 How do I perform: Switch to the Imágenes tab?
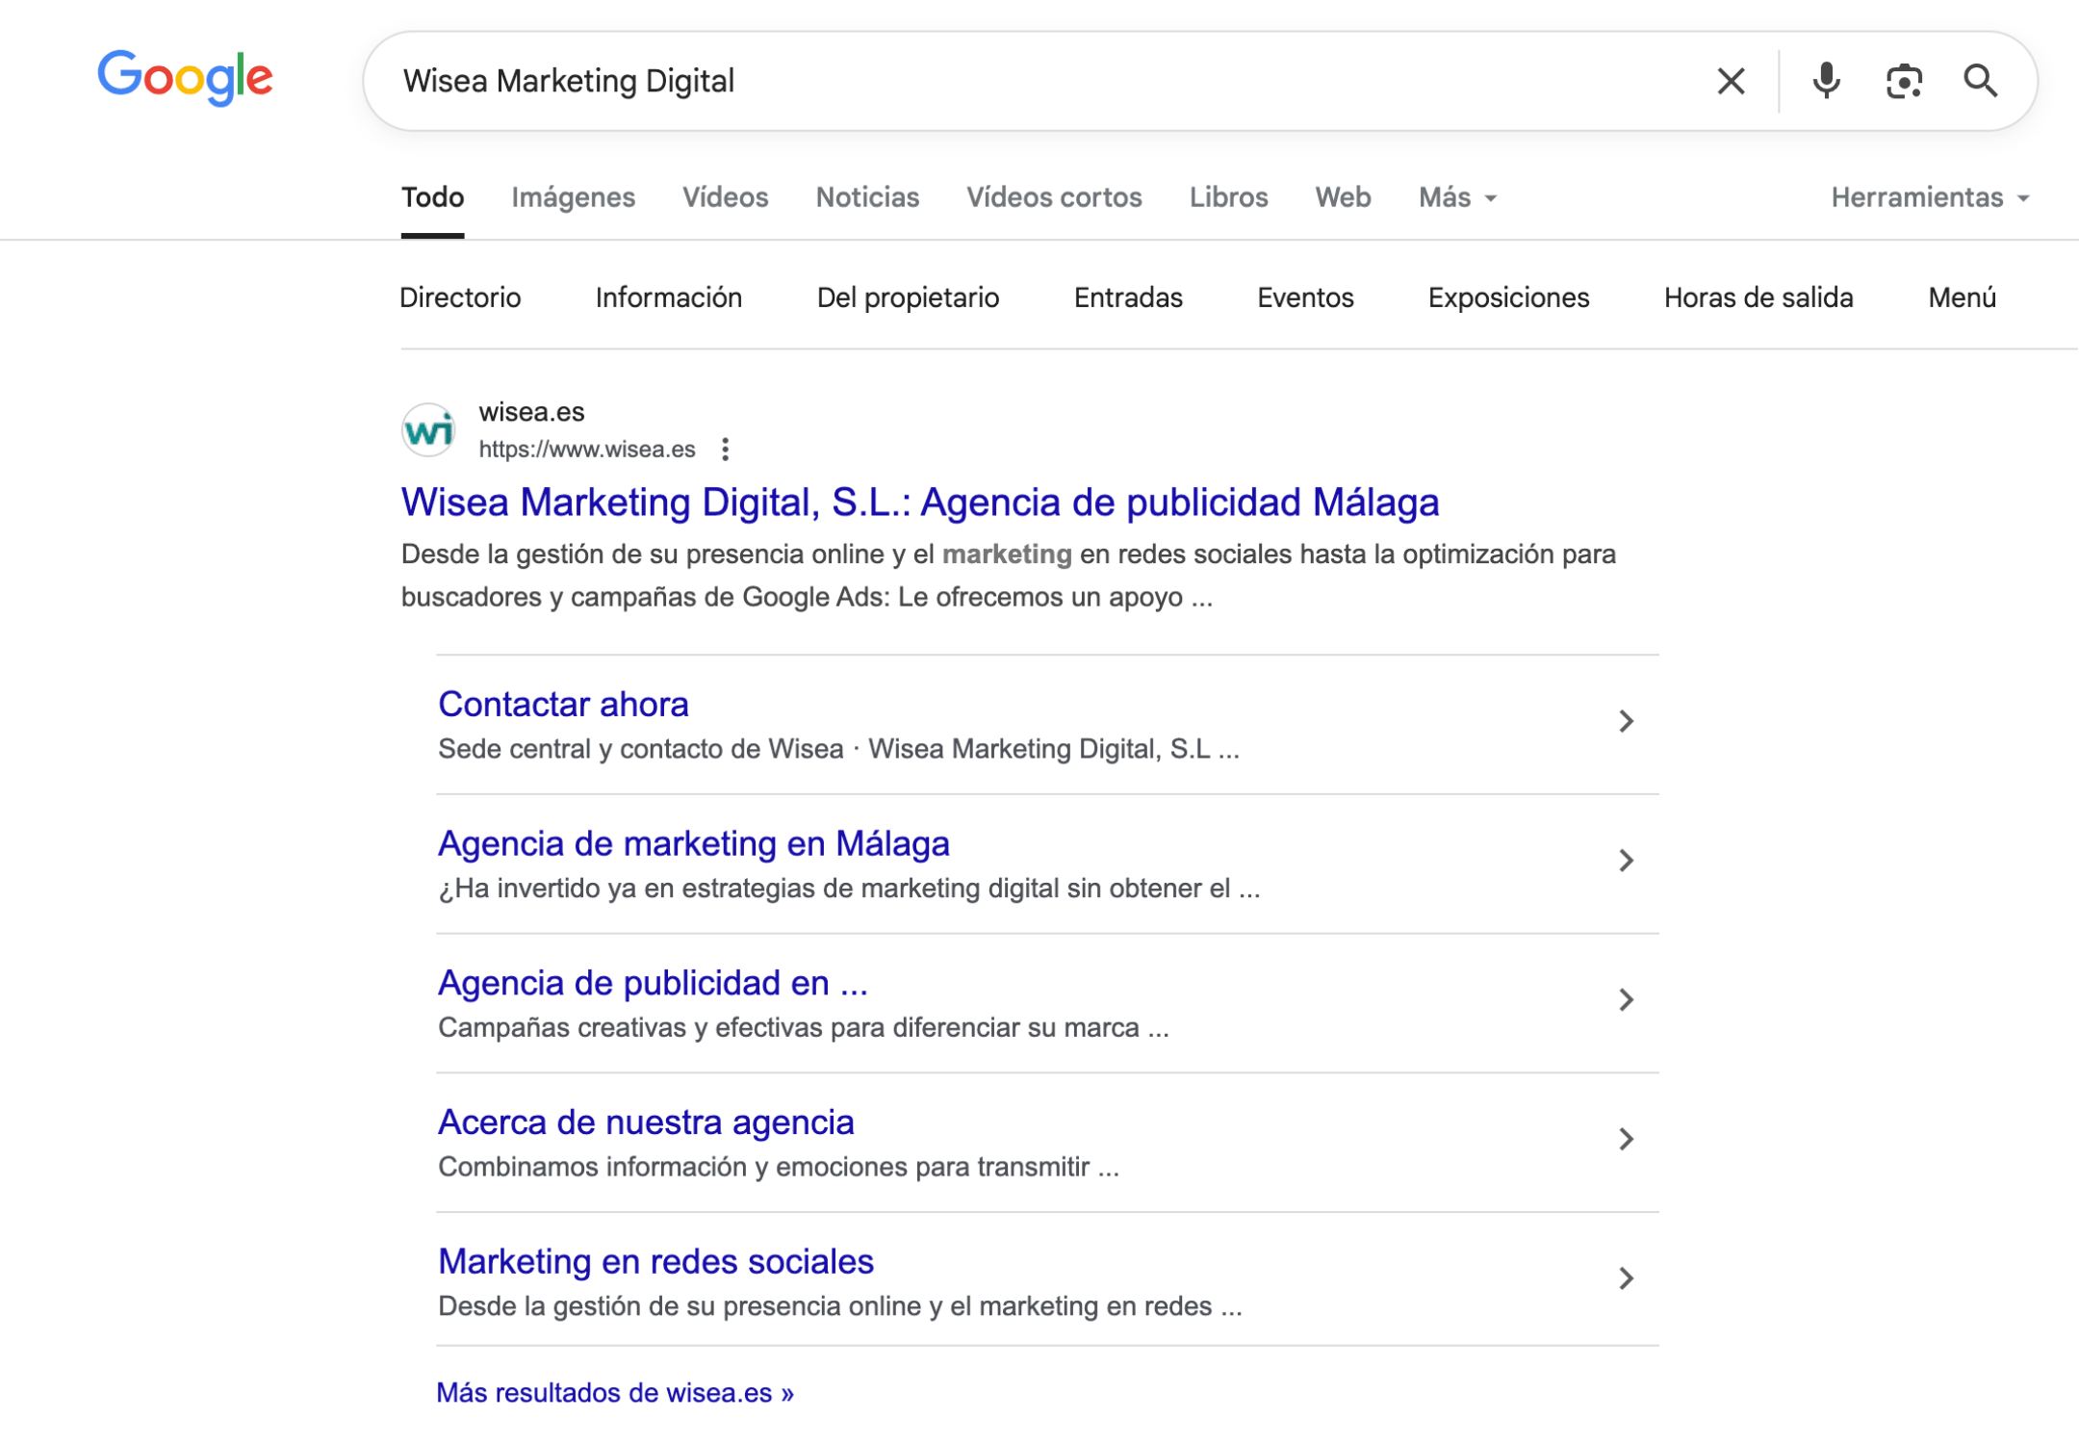pyautogui.click(x=573, y=197)
